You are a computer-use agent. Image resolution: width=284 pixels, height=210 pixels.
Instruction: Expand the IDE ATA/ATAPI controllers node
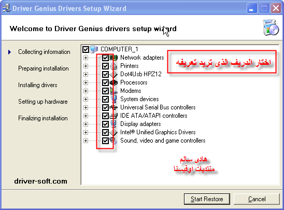pos(86,116)
